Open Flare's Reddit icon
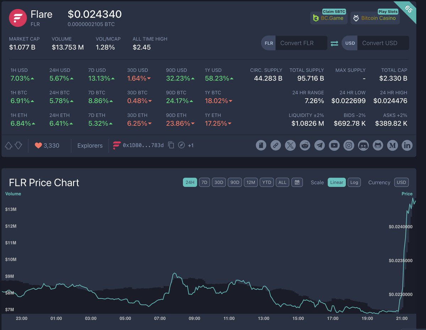This screenshot has height=330, width=426. coord(305,145)
